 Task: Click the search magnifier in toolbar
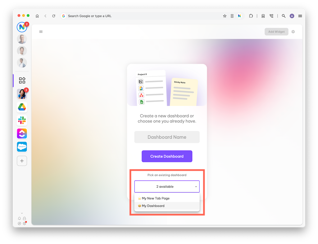(x=284, y=16)
